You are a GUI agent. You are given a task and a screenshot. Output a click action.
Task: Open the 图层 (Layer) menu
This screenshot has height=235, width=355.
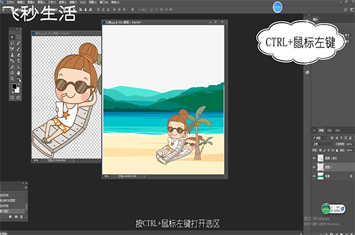(41, 3)
